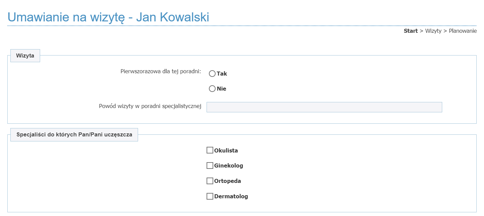The image size is (484, 216).
Task: Click the 'Powód wizyty w poradni specjalistycznej' label
Action: (150, 106)
